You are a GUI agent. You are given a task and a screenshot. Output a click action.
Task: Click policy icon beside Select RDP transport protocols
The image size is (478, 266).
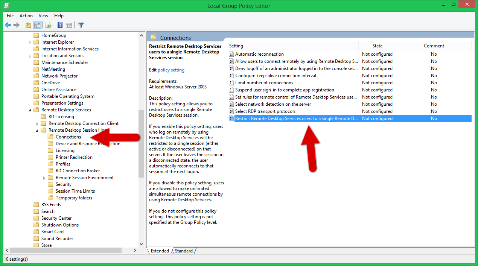[x=231, y=111]
